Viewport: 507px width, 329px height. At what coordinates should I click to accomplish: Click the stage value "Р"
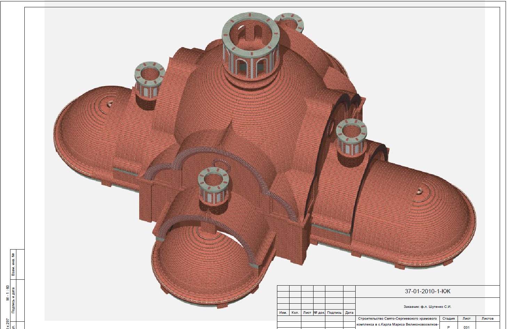[449, 327]
